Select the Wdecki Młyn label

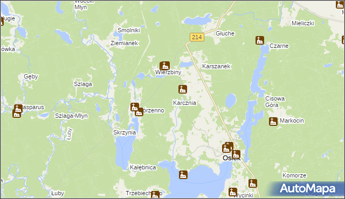click(x=84, y=4)
